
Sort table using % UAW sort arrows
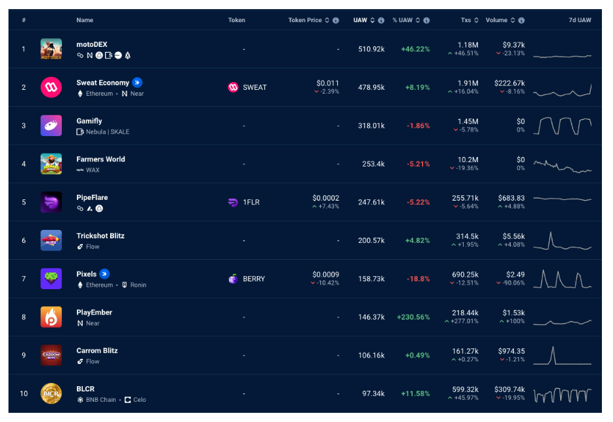pos(418,20)
